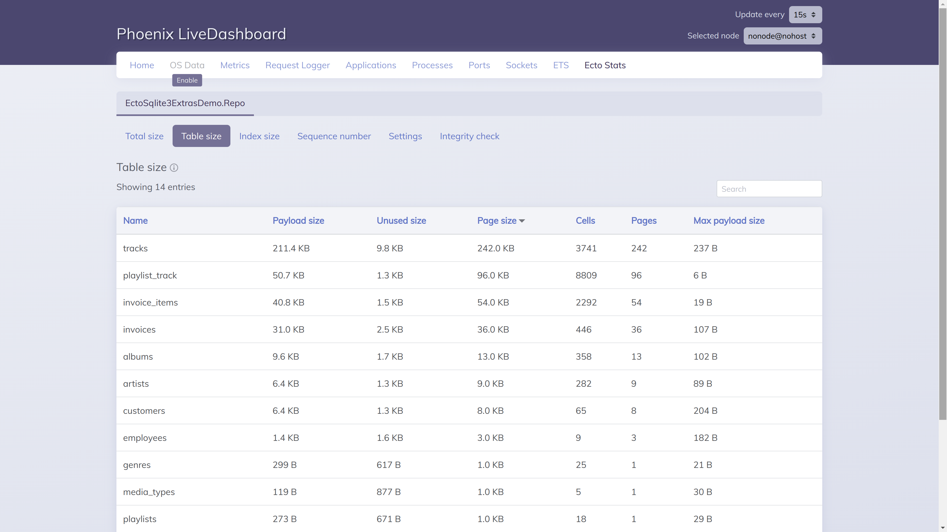Viewport: 947px width, 532px height.
Task: Switch to the Index size tab
Action: [x=259, y=136]
